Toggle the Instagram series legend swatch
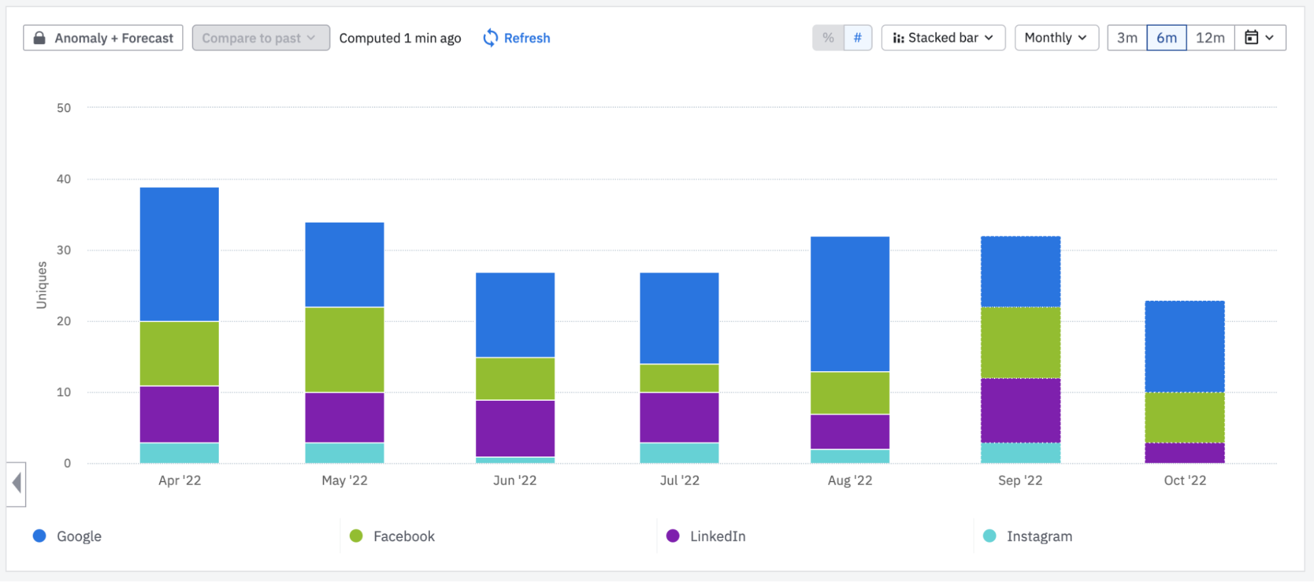 coord(989,536)
